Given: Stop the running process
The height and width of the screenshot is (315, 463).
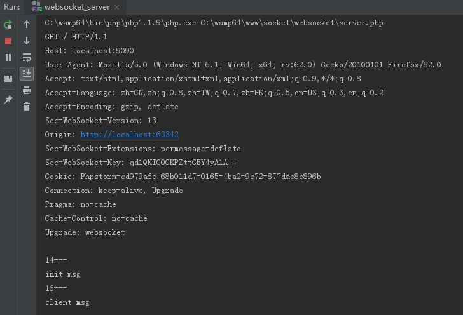Looking at the screenshot, I should coord(8,41).
